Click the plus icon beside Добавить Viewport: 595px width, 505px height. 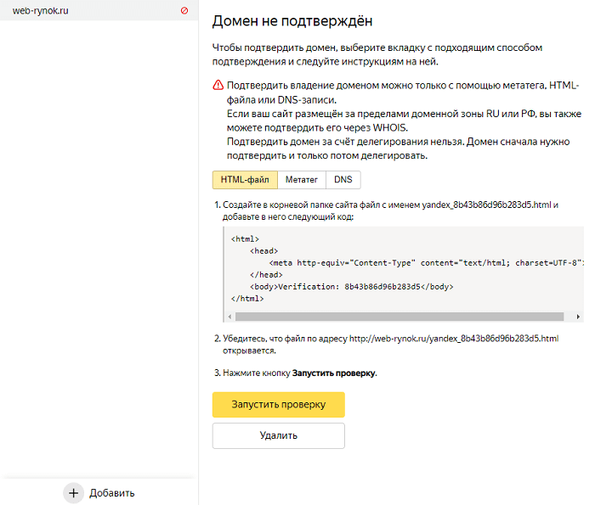[x=74, y=493]
